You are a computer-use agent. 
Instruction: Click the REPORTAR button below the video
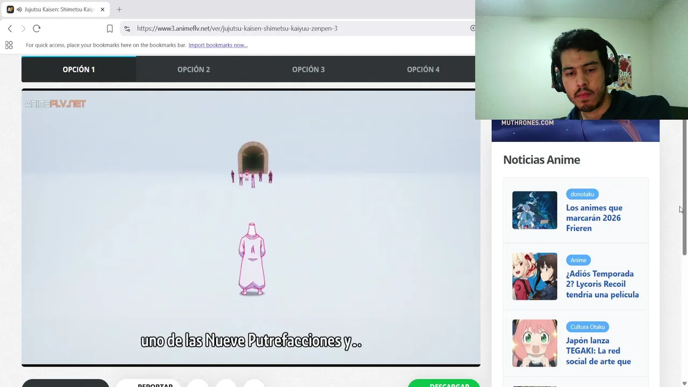155,384
